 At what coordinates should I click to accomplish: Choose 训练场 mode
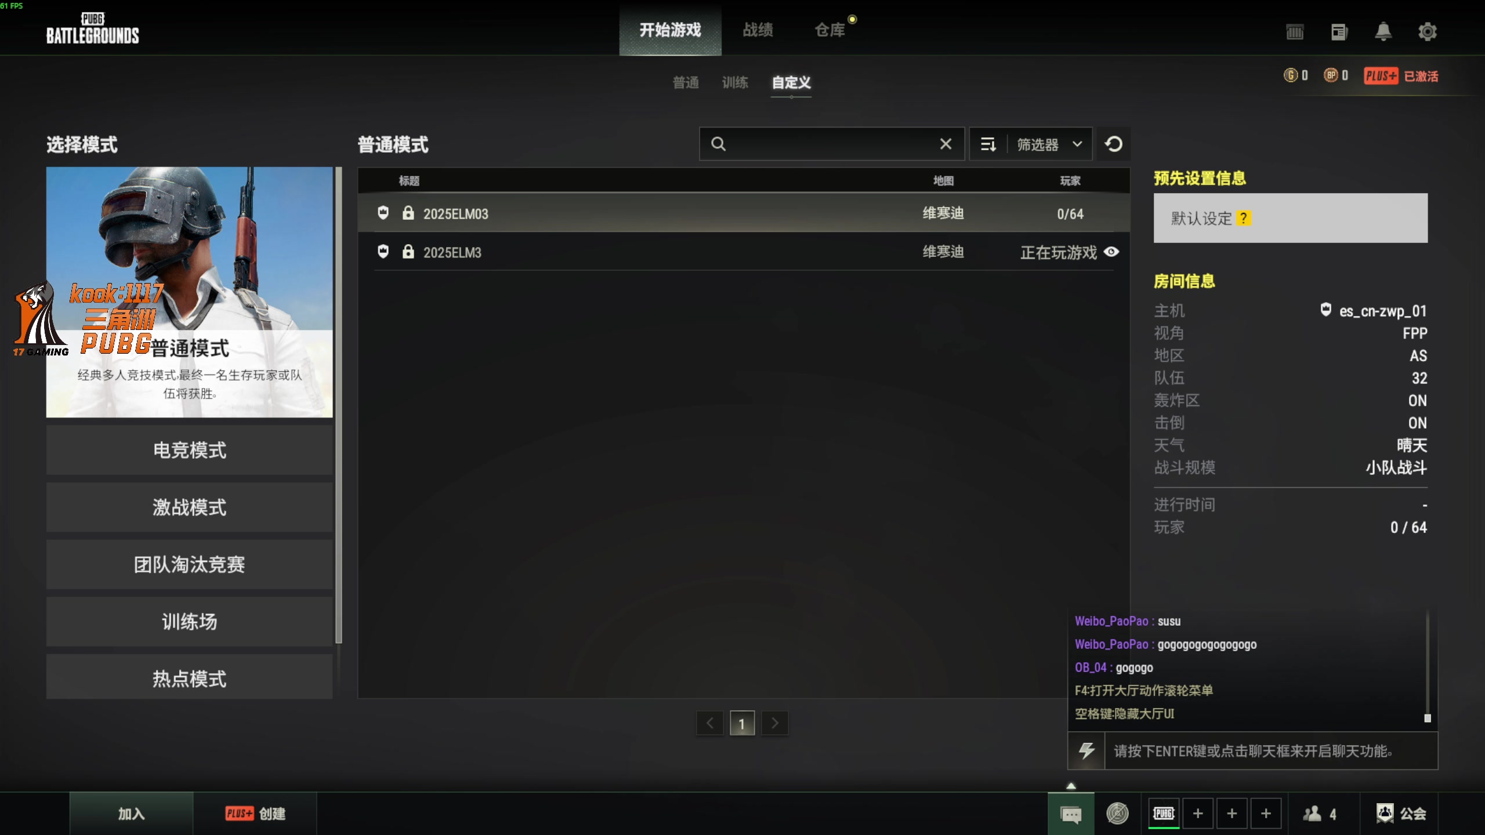[x=190, y=622]
